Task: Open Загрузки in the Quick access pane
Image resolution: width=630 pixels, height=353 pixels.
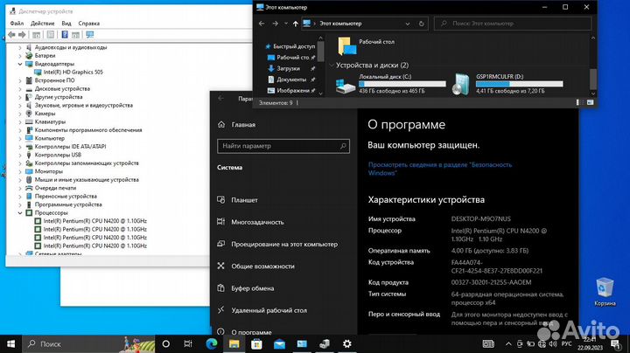Action: tap(288, 67)
